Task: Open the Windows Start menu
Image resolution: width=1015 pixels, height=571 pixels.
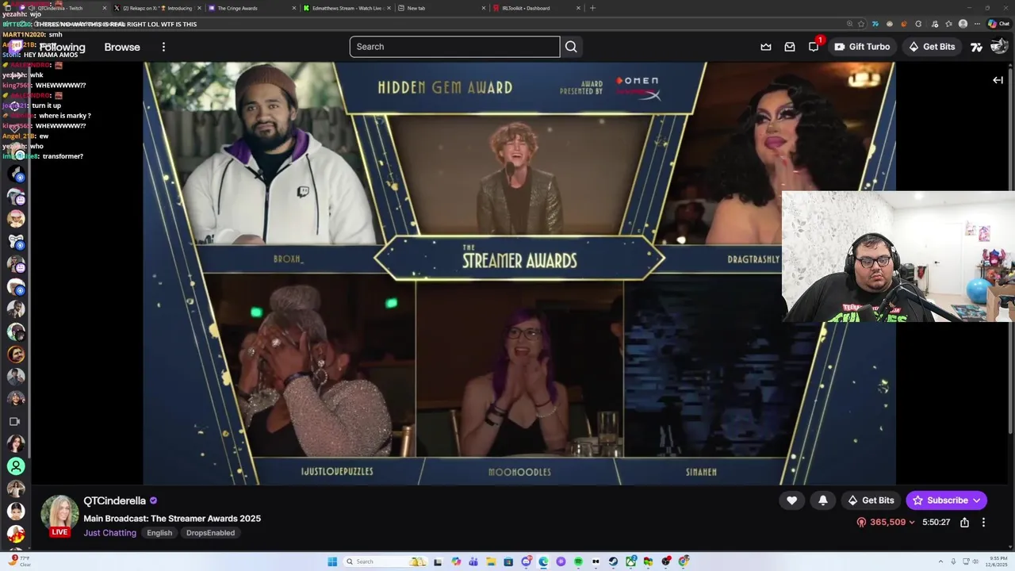Action: [x=332, y=561]
